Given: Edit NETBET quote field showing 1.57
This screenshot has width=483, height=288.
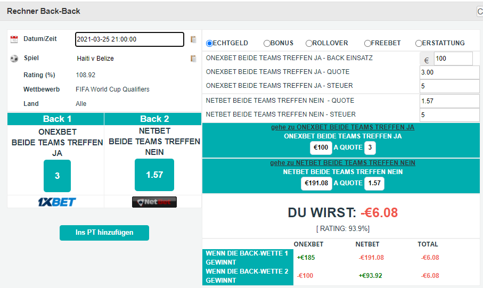Looking at the screenshot, I should [449, 101].
